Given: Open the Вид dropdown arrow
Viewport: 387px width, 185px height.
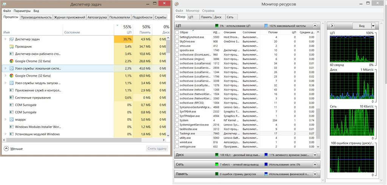Looking at the screenshot, I should (x=373, y=26).
